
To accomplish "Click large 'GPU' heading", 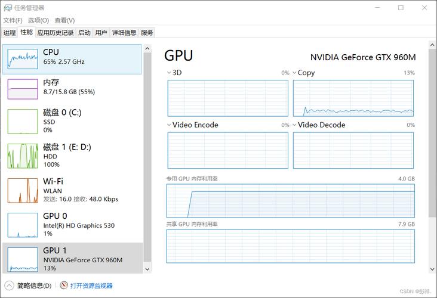I will click(179, 55).
